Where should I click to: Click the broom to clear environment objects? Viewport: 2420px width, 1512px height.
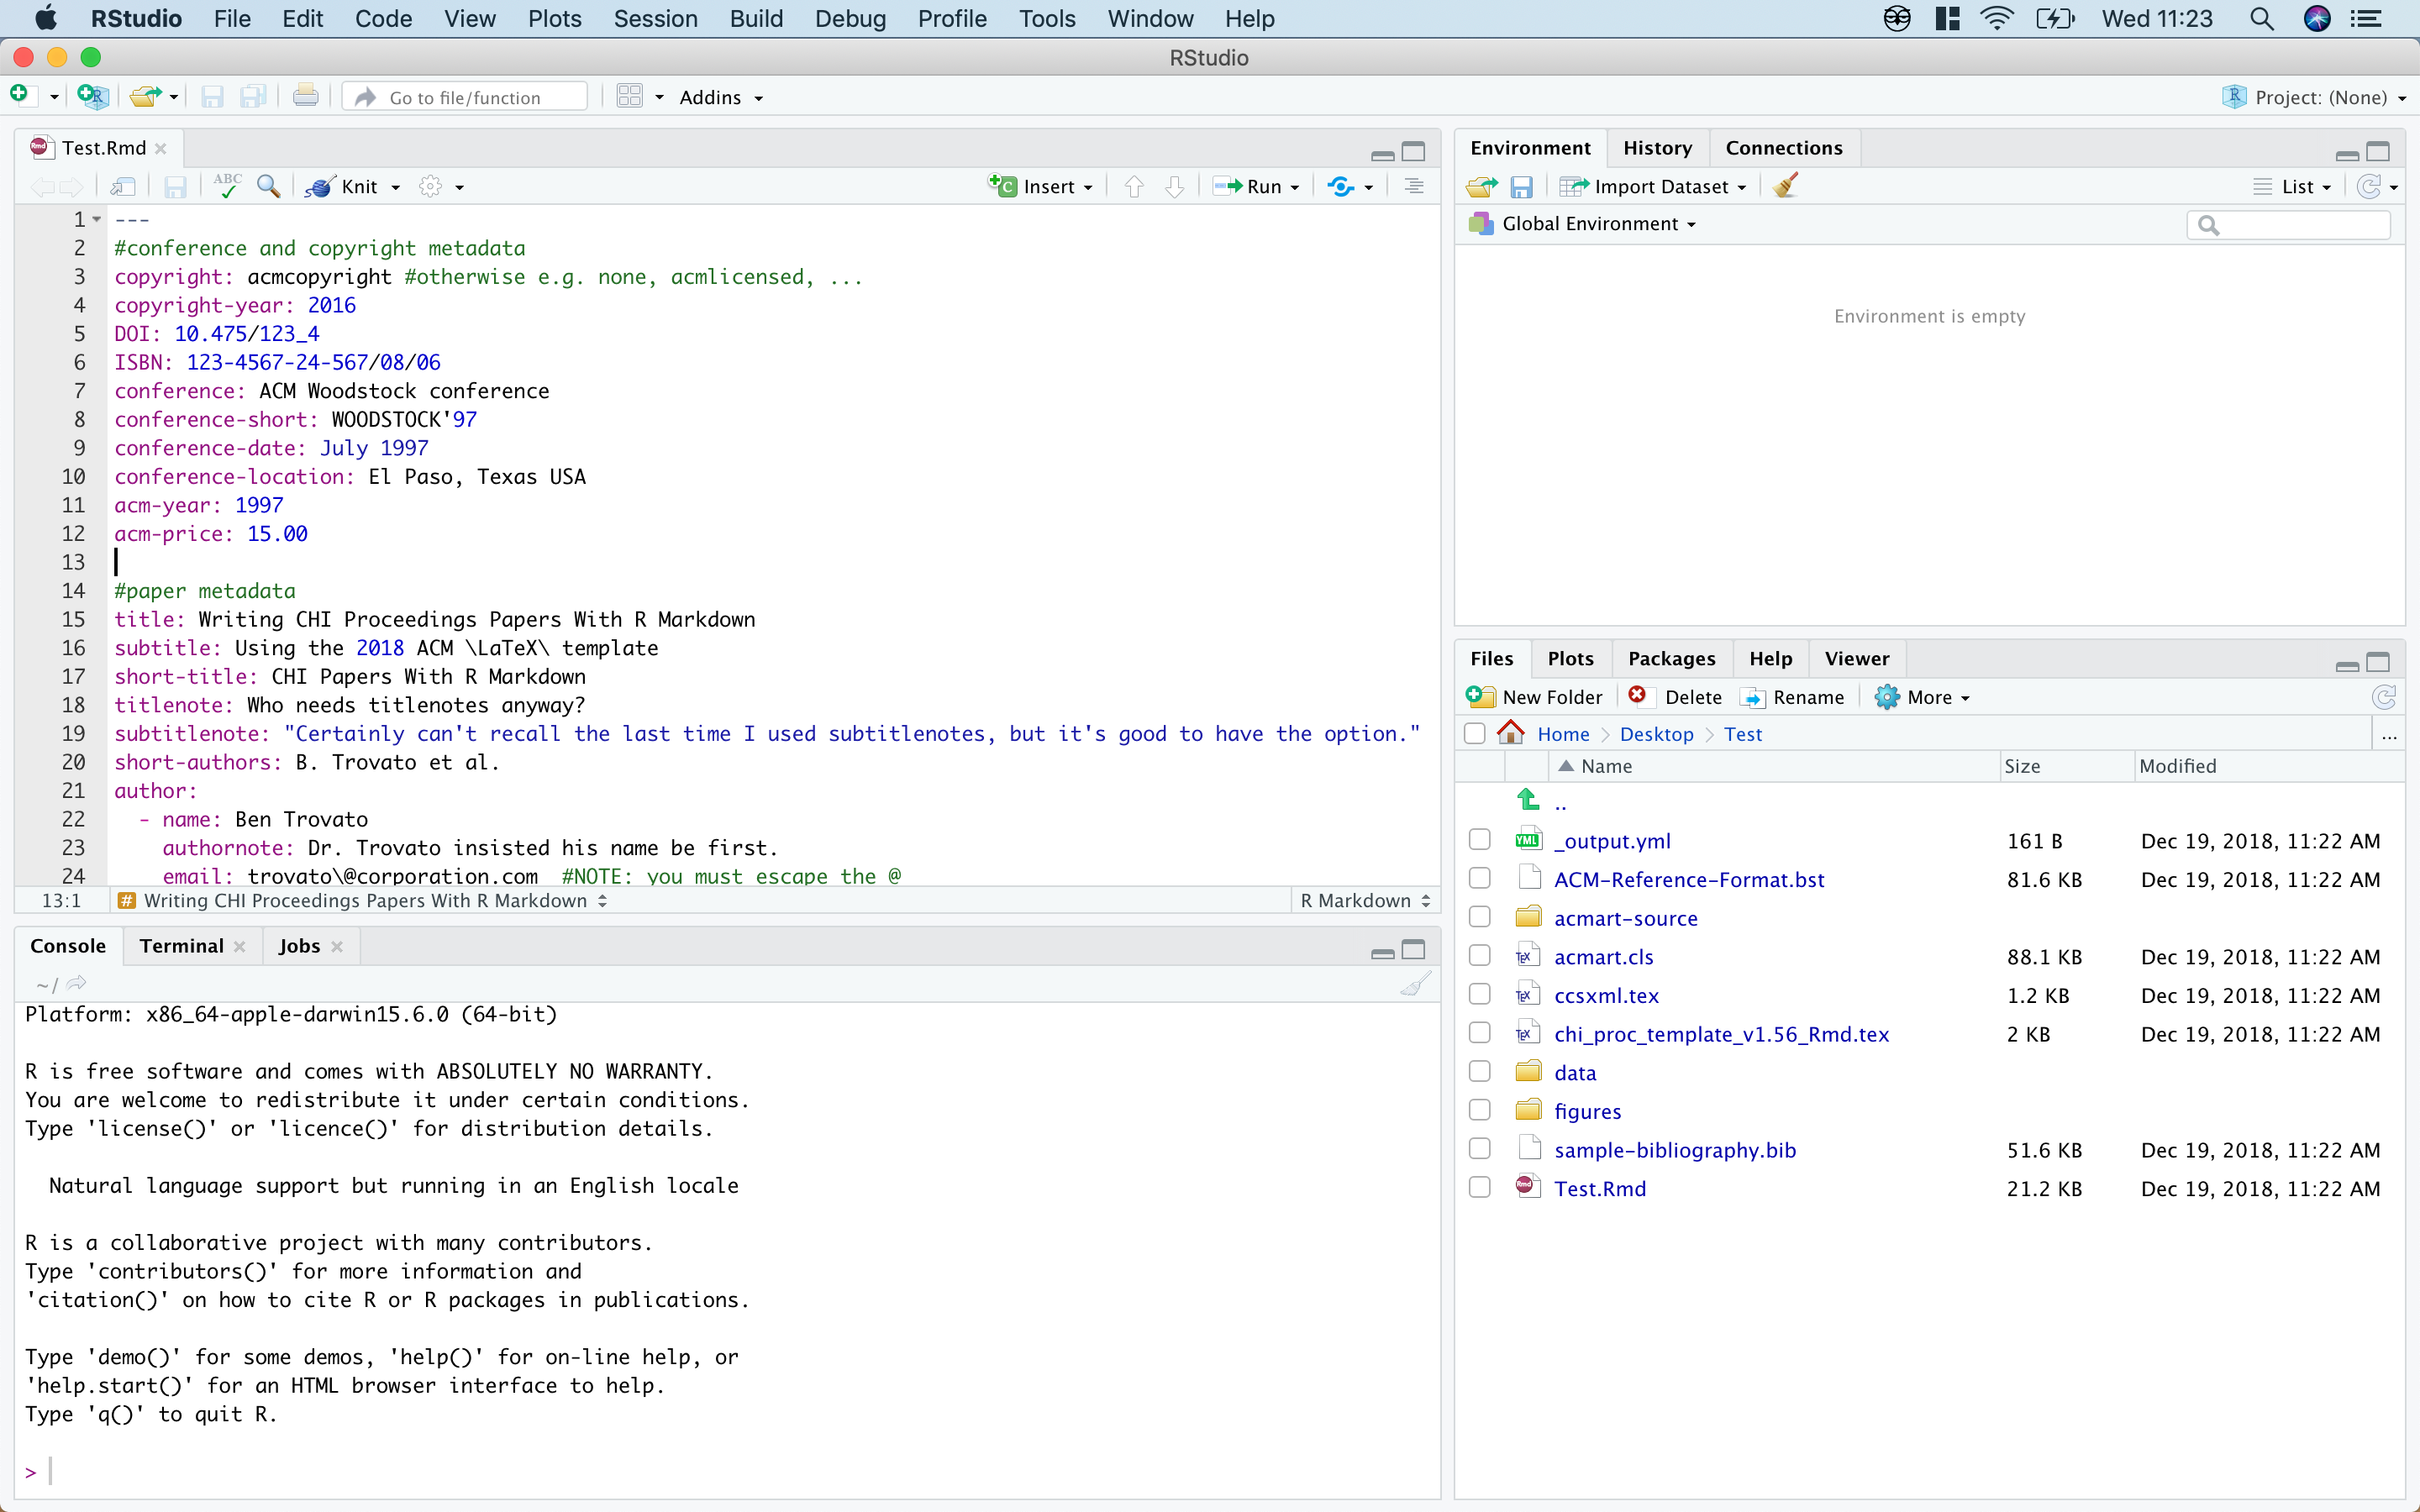[1785, 186]
